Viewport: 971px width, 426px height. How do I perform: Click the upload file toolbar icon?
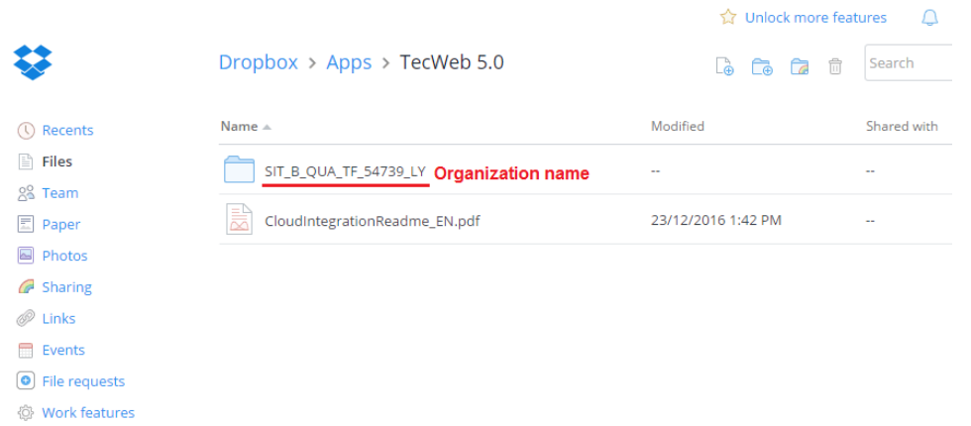[x=724, y=66]
